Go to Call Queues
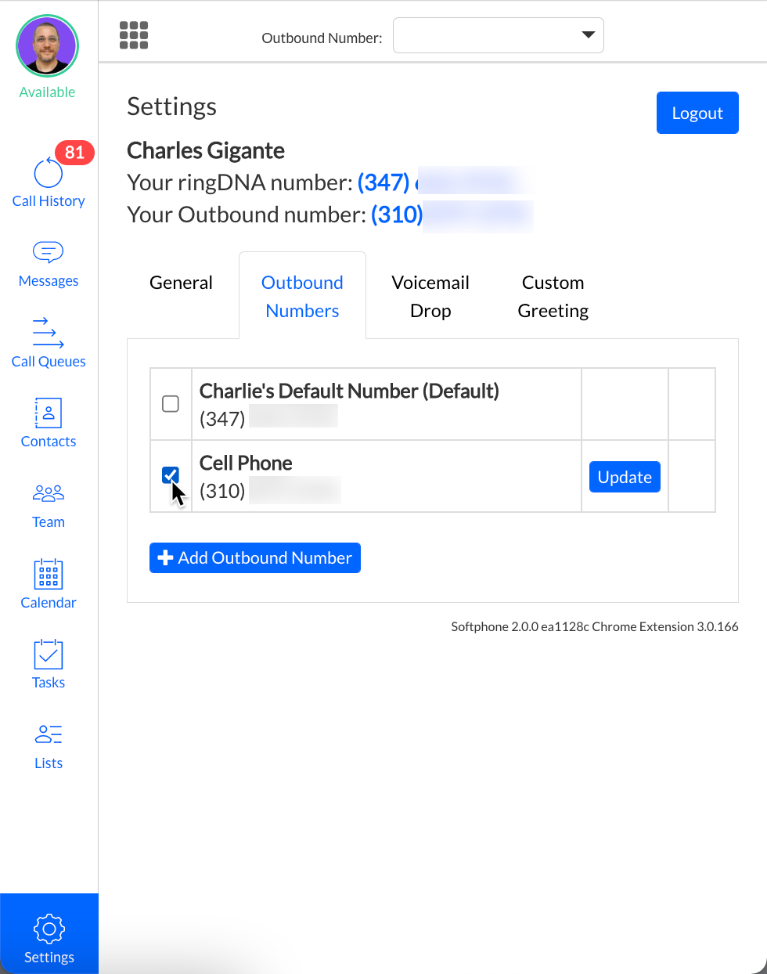This screenshot has width=767, height=974. tap(48, 333)
